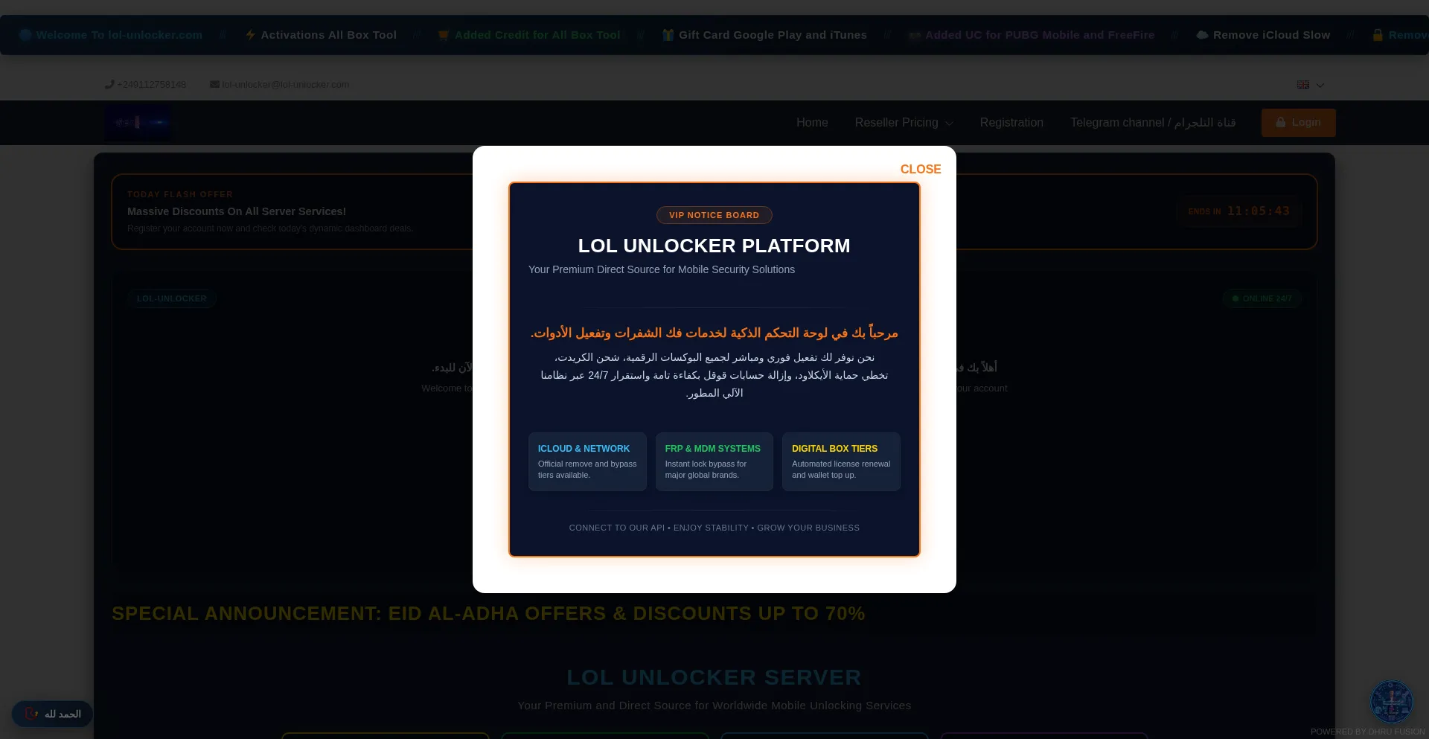Click the envelope email icon
The width and height of the screenshot is (1429, 739).
click(x=214, y=84)
